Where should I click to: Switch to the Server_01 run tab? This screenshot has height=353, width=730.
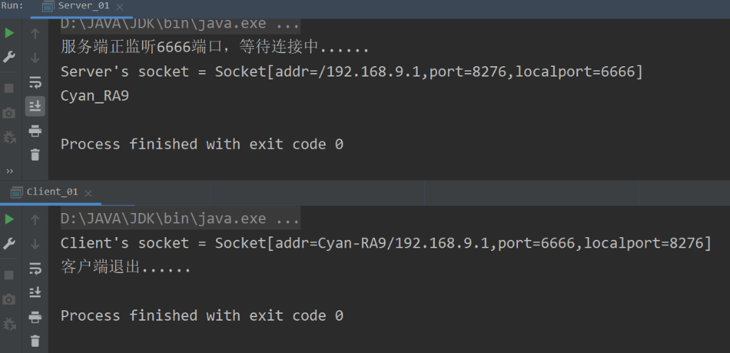coord(83,6)
